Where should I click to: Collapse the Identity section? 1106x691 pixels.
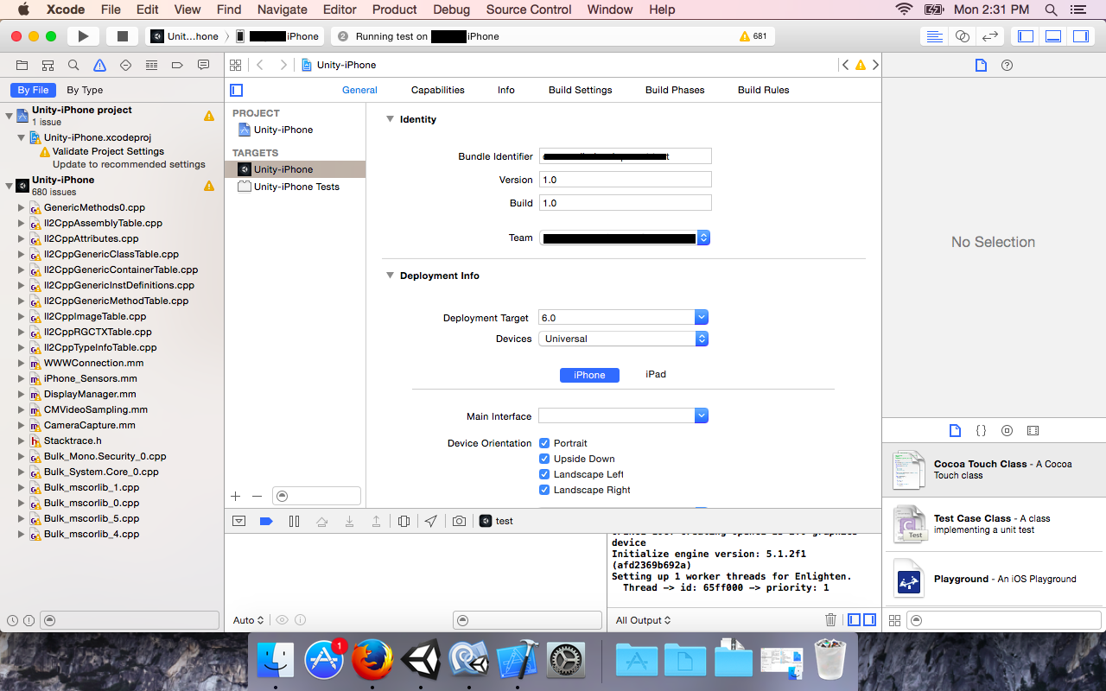tap(390, 119)
